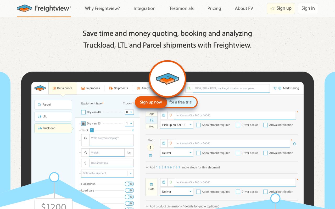Click the calendar icon above the Date label
335x209 pixels.
point(152,184)
